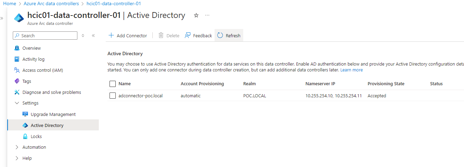
Task: Select Active Directory menu item
Action: [x=47, y=126]
